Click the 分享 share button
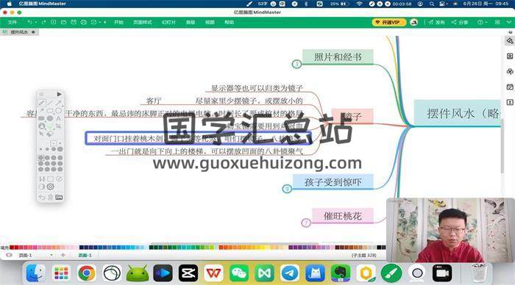 [x=460, y=22]
